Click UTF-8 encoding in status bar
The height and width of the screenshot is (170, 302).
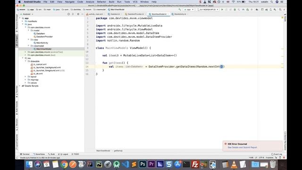point(261,158)
